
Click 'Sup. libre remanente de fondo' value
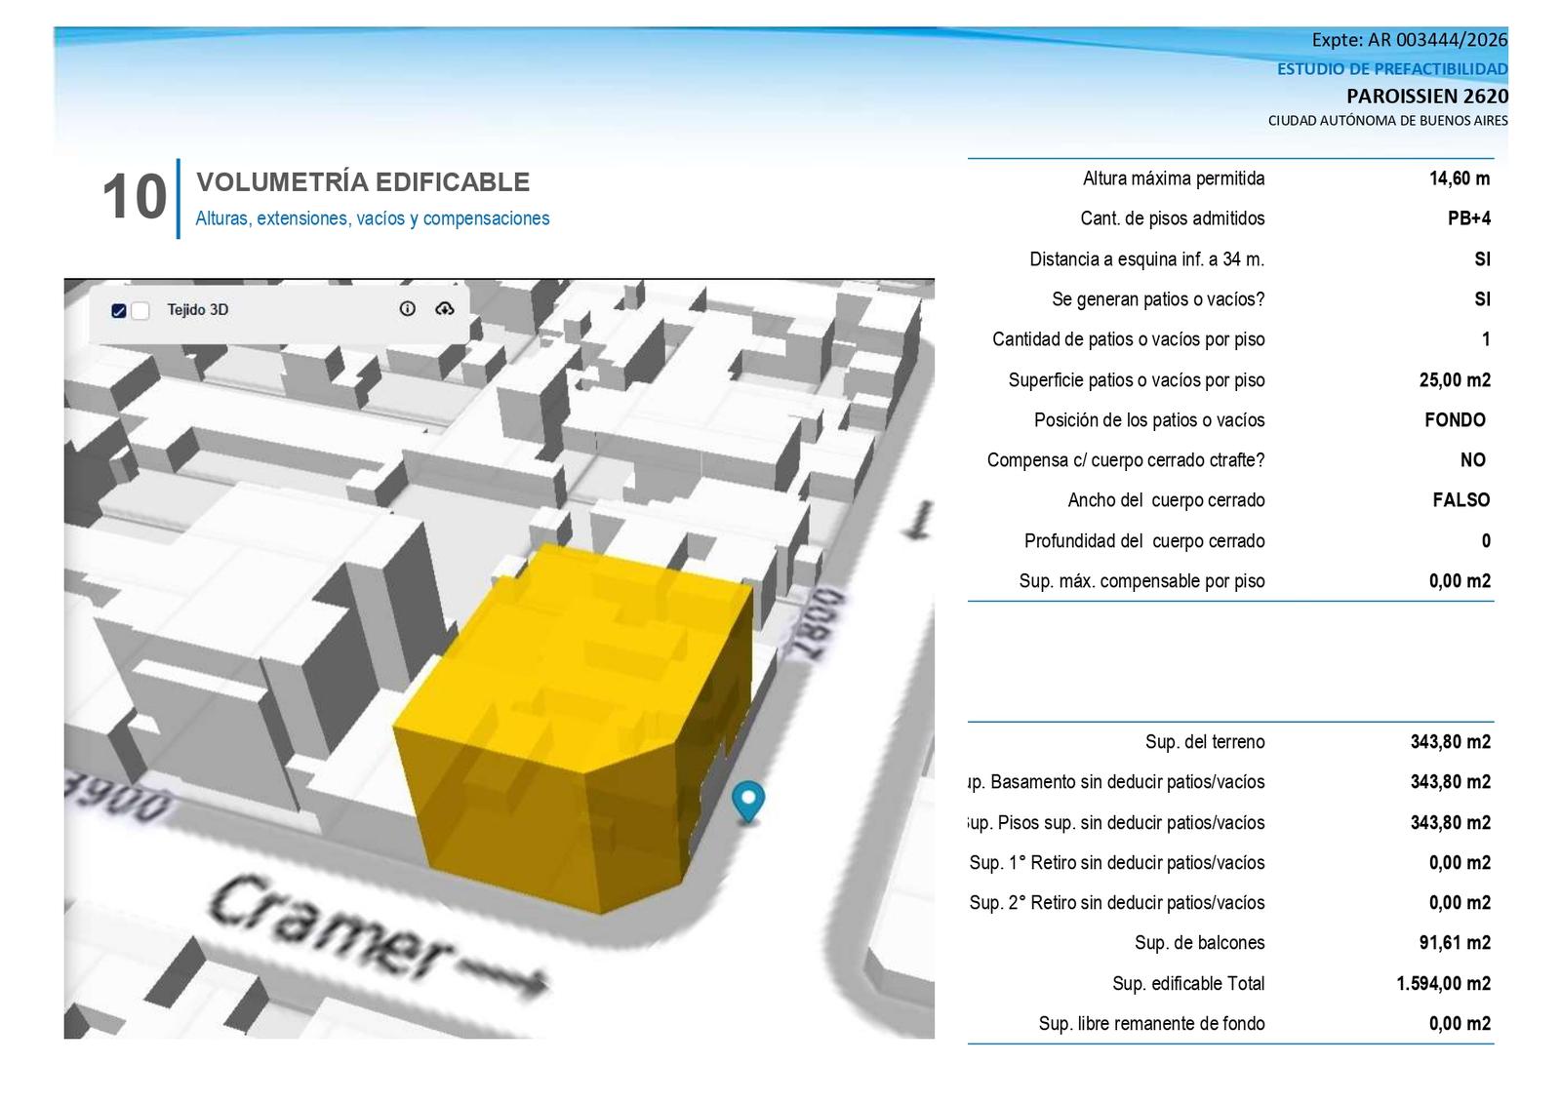tap(1460, 1024)
